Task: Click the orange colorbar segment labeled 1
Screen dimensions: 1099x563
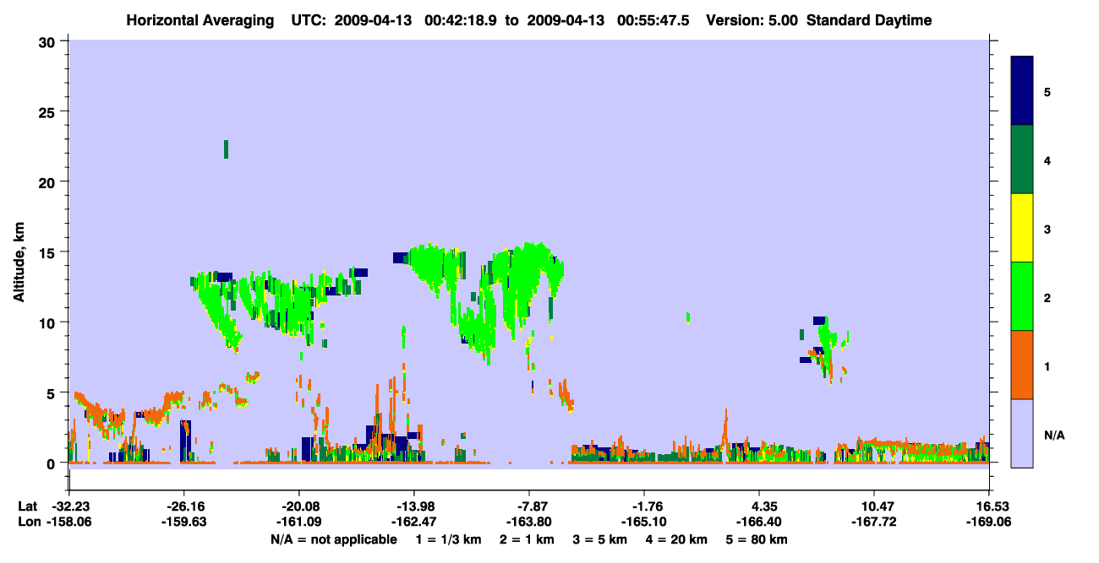Action: click(1022, 365)
